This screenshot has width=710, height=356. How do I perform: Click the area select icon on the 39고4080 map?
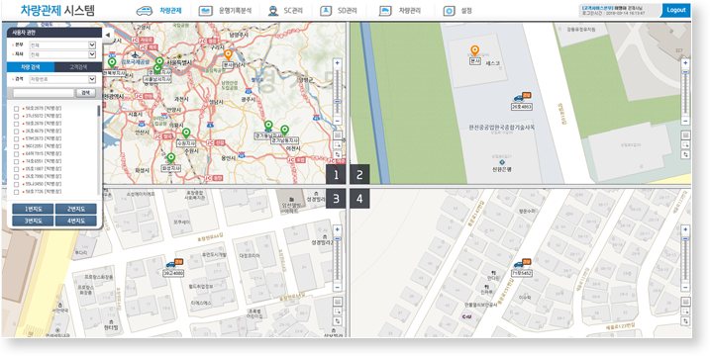[x=338, y=311]
